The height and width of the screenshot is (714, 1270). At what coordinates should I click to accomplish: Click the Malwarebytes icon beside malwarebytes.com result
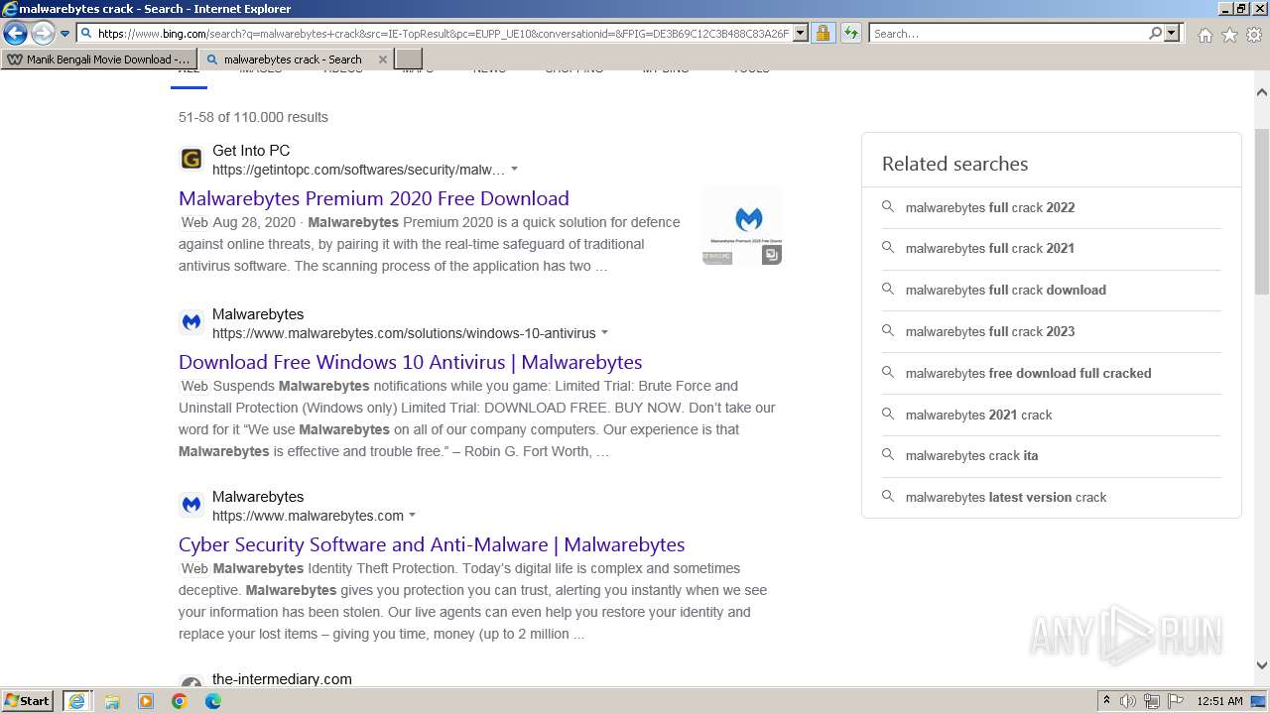(191, 505)
